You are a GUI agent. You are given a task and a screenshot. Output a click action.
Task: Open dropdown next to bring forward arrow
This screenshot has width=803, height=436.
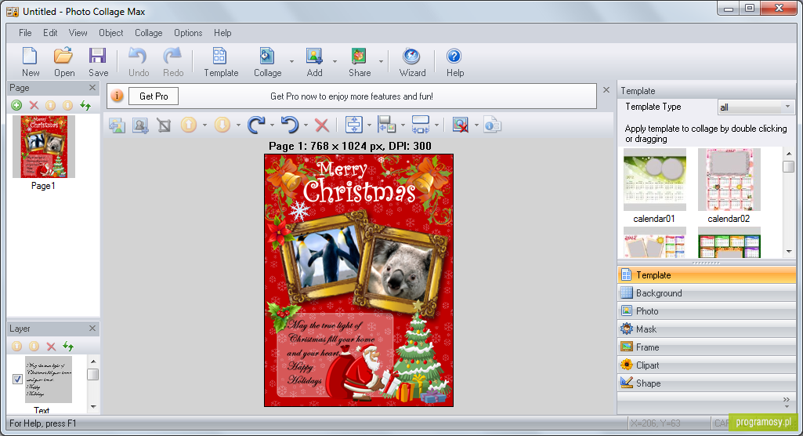point(204,125)
